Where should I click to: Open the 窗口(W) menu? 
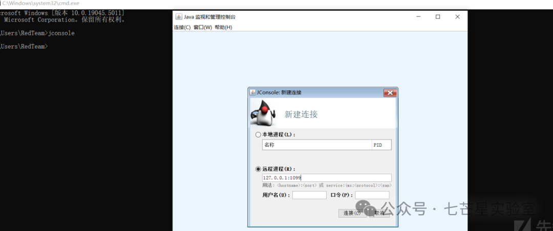click(x=203, y=28)
